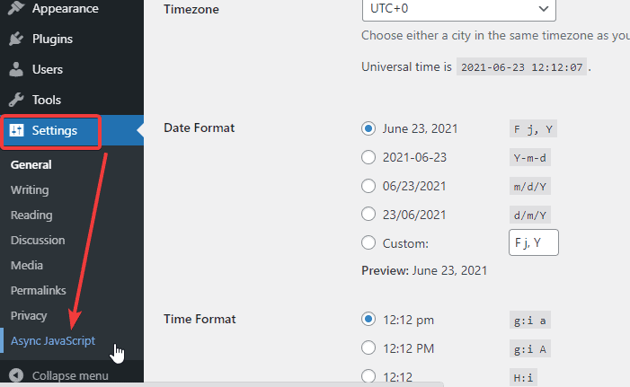Image resolution: width=630 pixels, height=387 pixels.
Task: Open the Writing settings submenu
Action: click(x=30, y=189)
